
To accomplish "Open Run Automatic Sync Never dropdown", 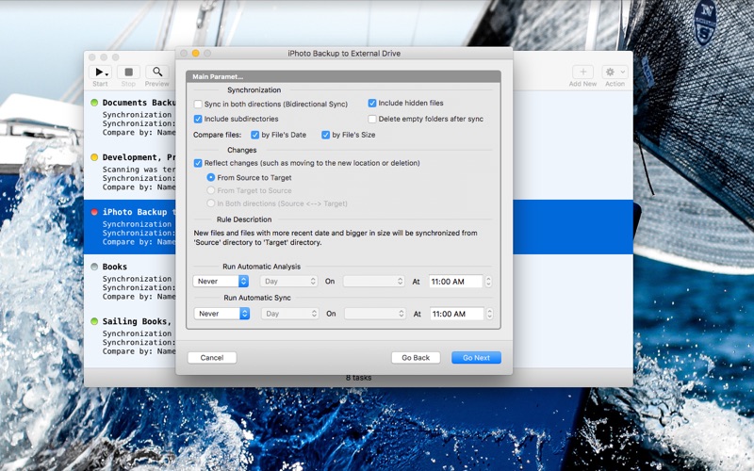I will [x=221, y=314].
